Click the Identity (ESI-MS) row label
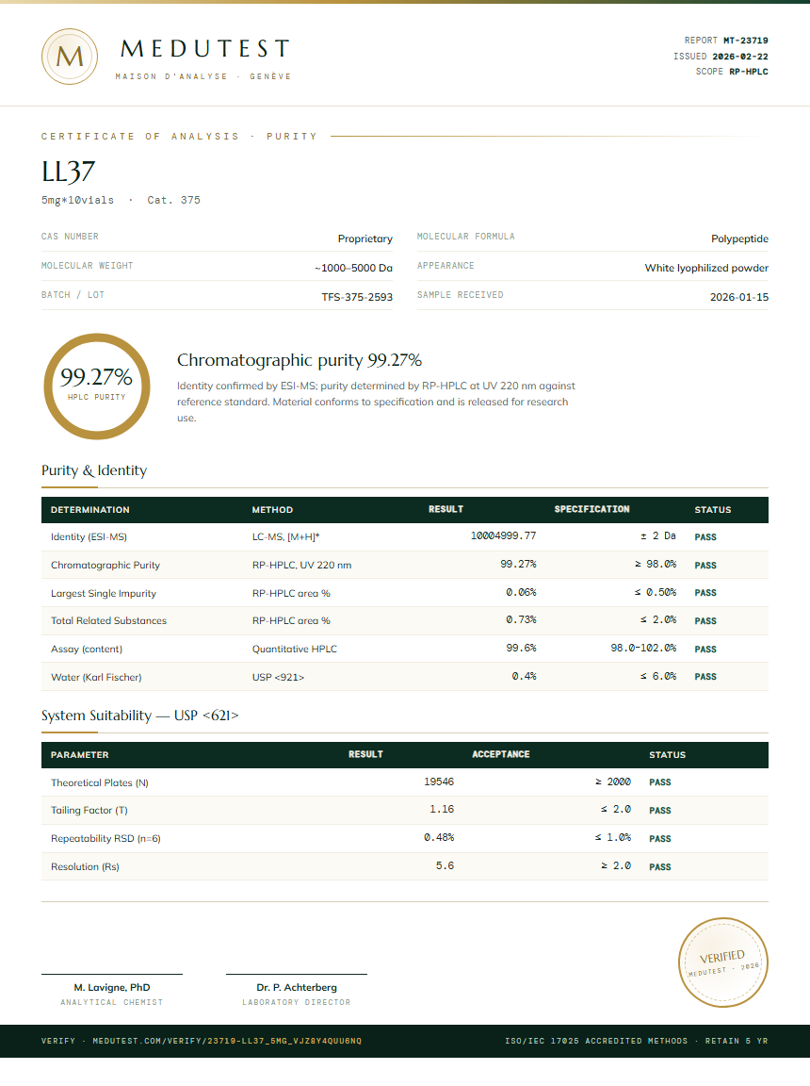Screen dimensions: 810x1086 (x=89, y=536)
